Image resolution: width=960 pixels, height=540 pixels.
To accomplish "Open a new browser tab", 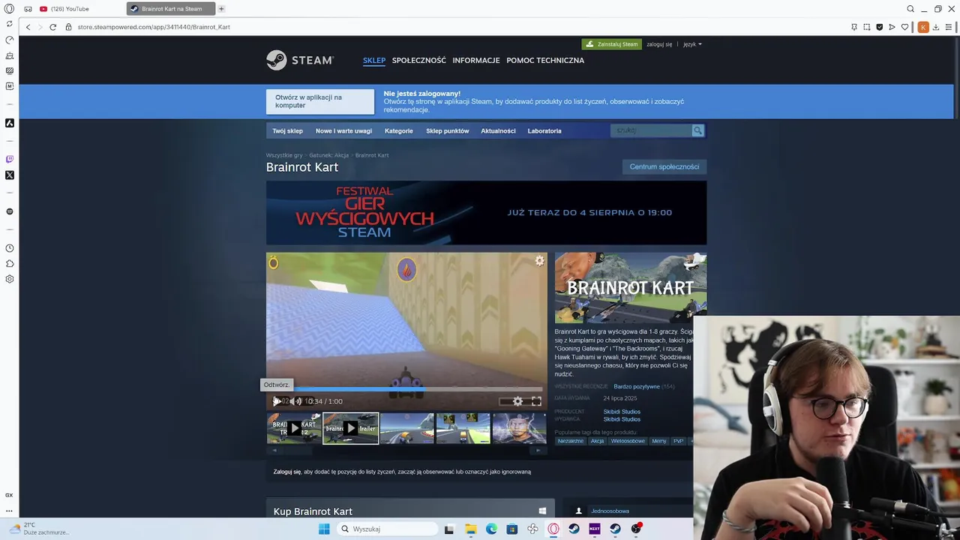I will click(221, 9).
